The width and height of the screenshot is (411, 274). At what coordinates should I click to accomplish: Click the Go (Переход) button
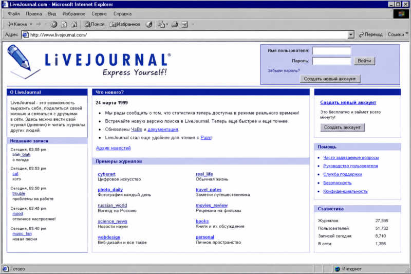click(x=370, y=34)
